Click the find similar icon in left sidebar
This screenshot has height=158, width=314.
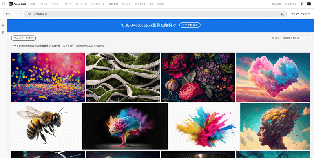(x=3, y=33)
